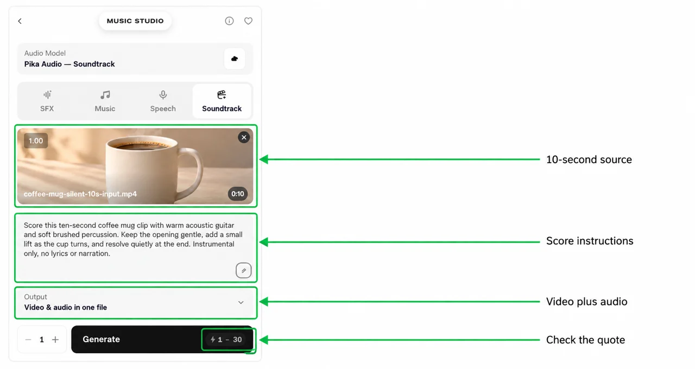The image size is (695, 369).
Task: Switch to the SFX tab
Action: click(x=47, y=101)
